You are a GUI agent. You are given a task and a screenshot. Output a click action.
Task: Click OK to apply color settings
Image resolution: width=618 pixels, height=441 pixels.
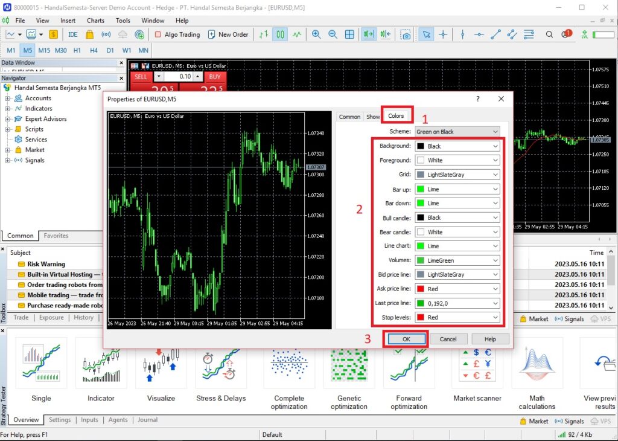click(x=405, y=338)
